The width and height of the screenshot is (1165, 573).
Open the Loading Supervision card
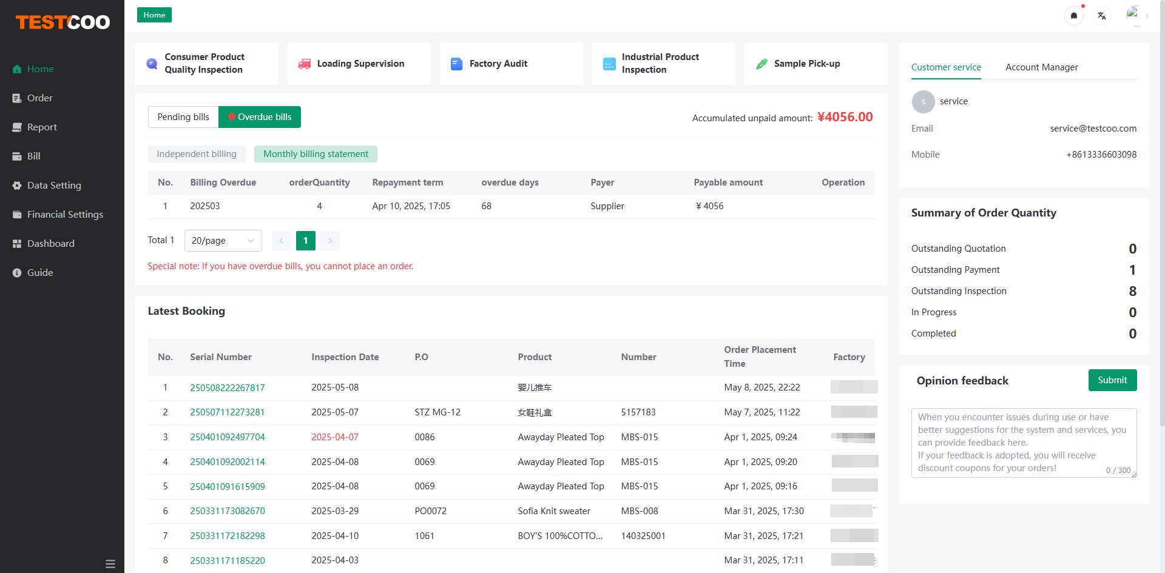[359, 64]
